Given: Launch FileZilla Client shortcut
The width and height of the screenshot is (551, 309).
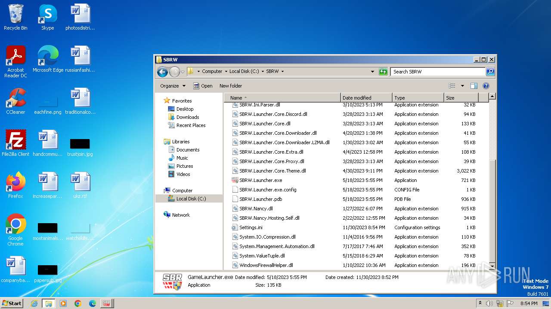Looking at the screenshot, I should tap(15, 143).
